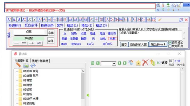Screen dimensions: 190x106
Task: Switch to the 极速词条 tab
Action: pos(47,25)
